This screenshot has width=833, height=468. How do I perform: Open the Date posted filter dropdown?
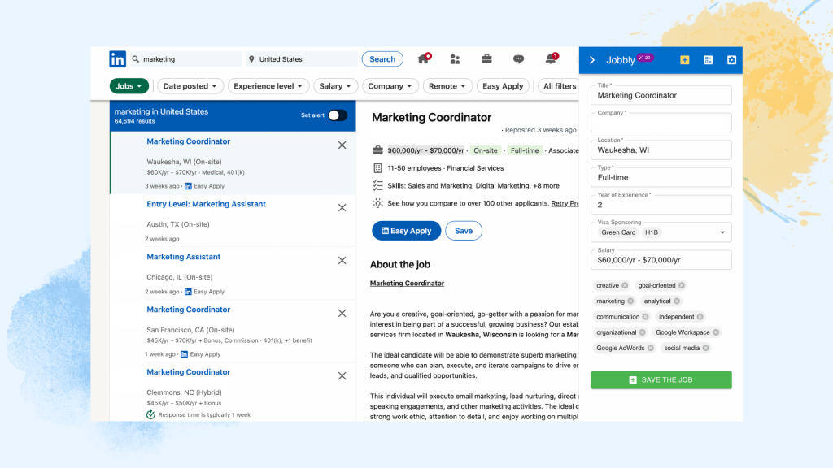(190, 85)
